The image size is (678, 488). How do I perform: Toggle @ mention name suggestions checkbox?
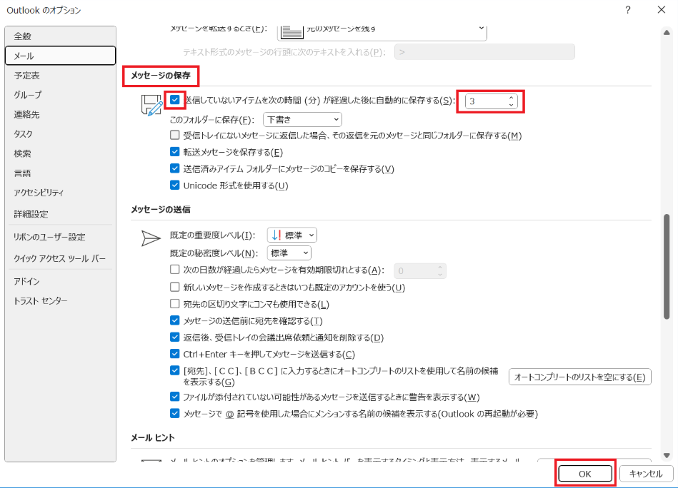[x=175, y=414]
